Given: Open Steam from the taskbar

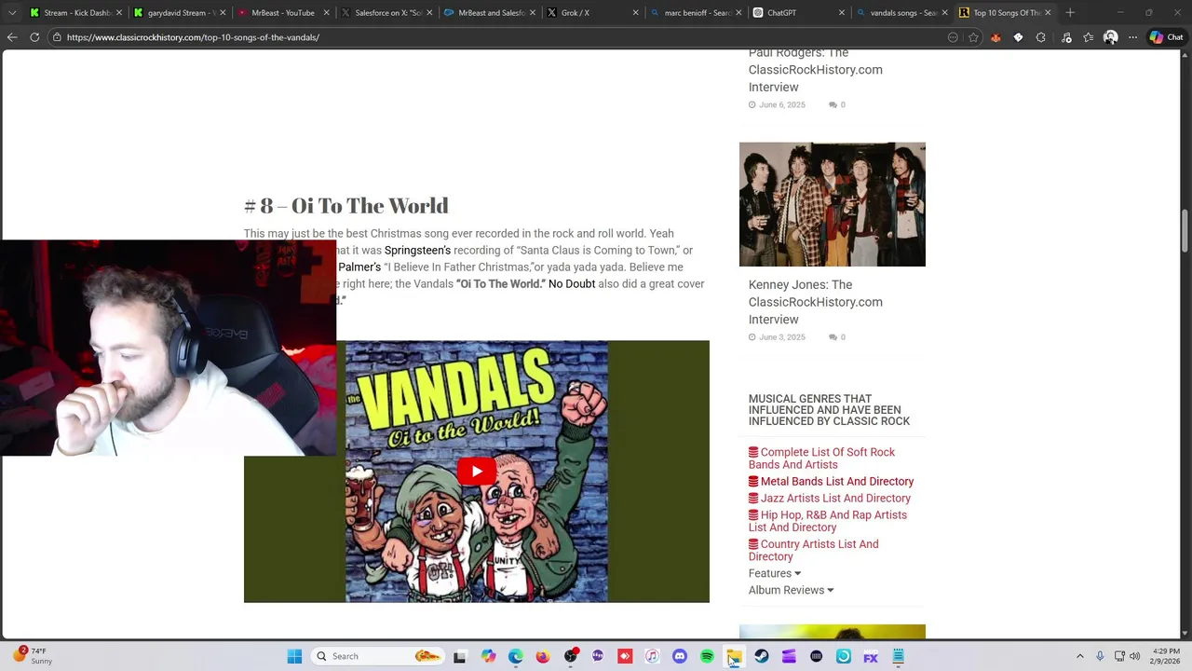Looking at the screenshot, I should coord(761,656).
